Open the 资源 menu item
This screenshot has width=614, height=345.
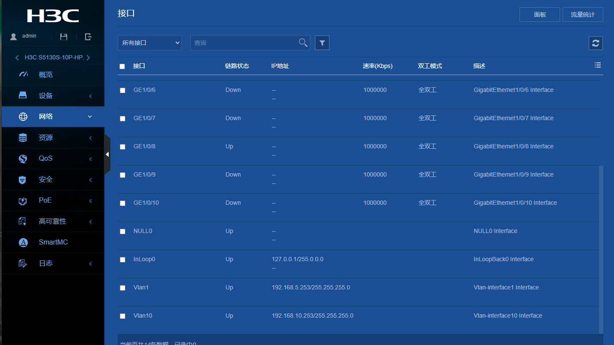[x=53, y=138]
